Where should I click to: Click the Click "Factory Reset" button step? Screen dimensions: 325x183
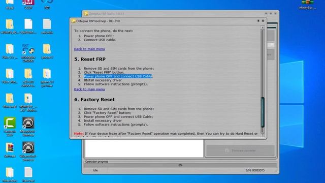(x=107, y=113)
